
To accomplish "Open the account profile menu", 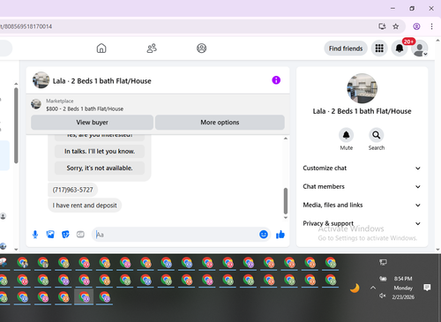I will [x=419, y=49].
